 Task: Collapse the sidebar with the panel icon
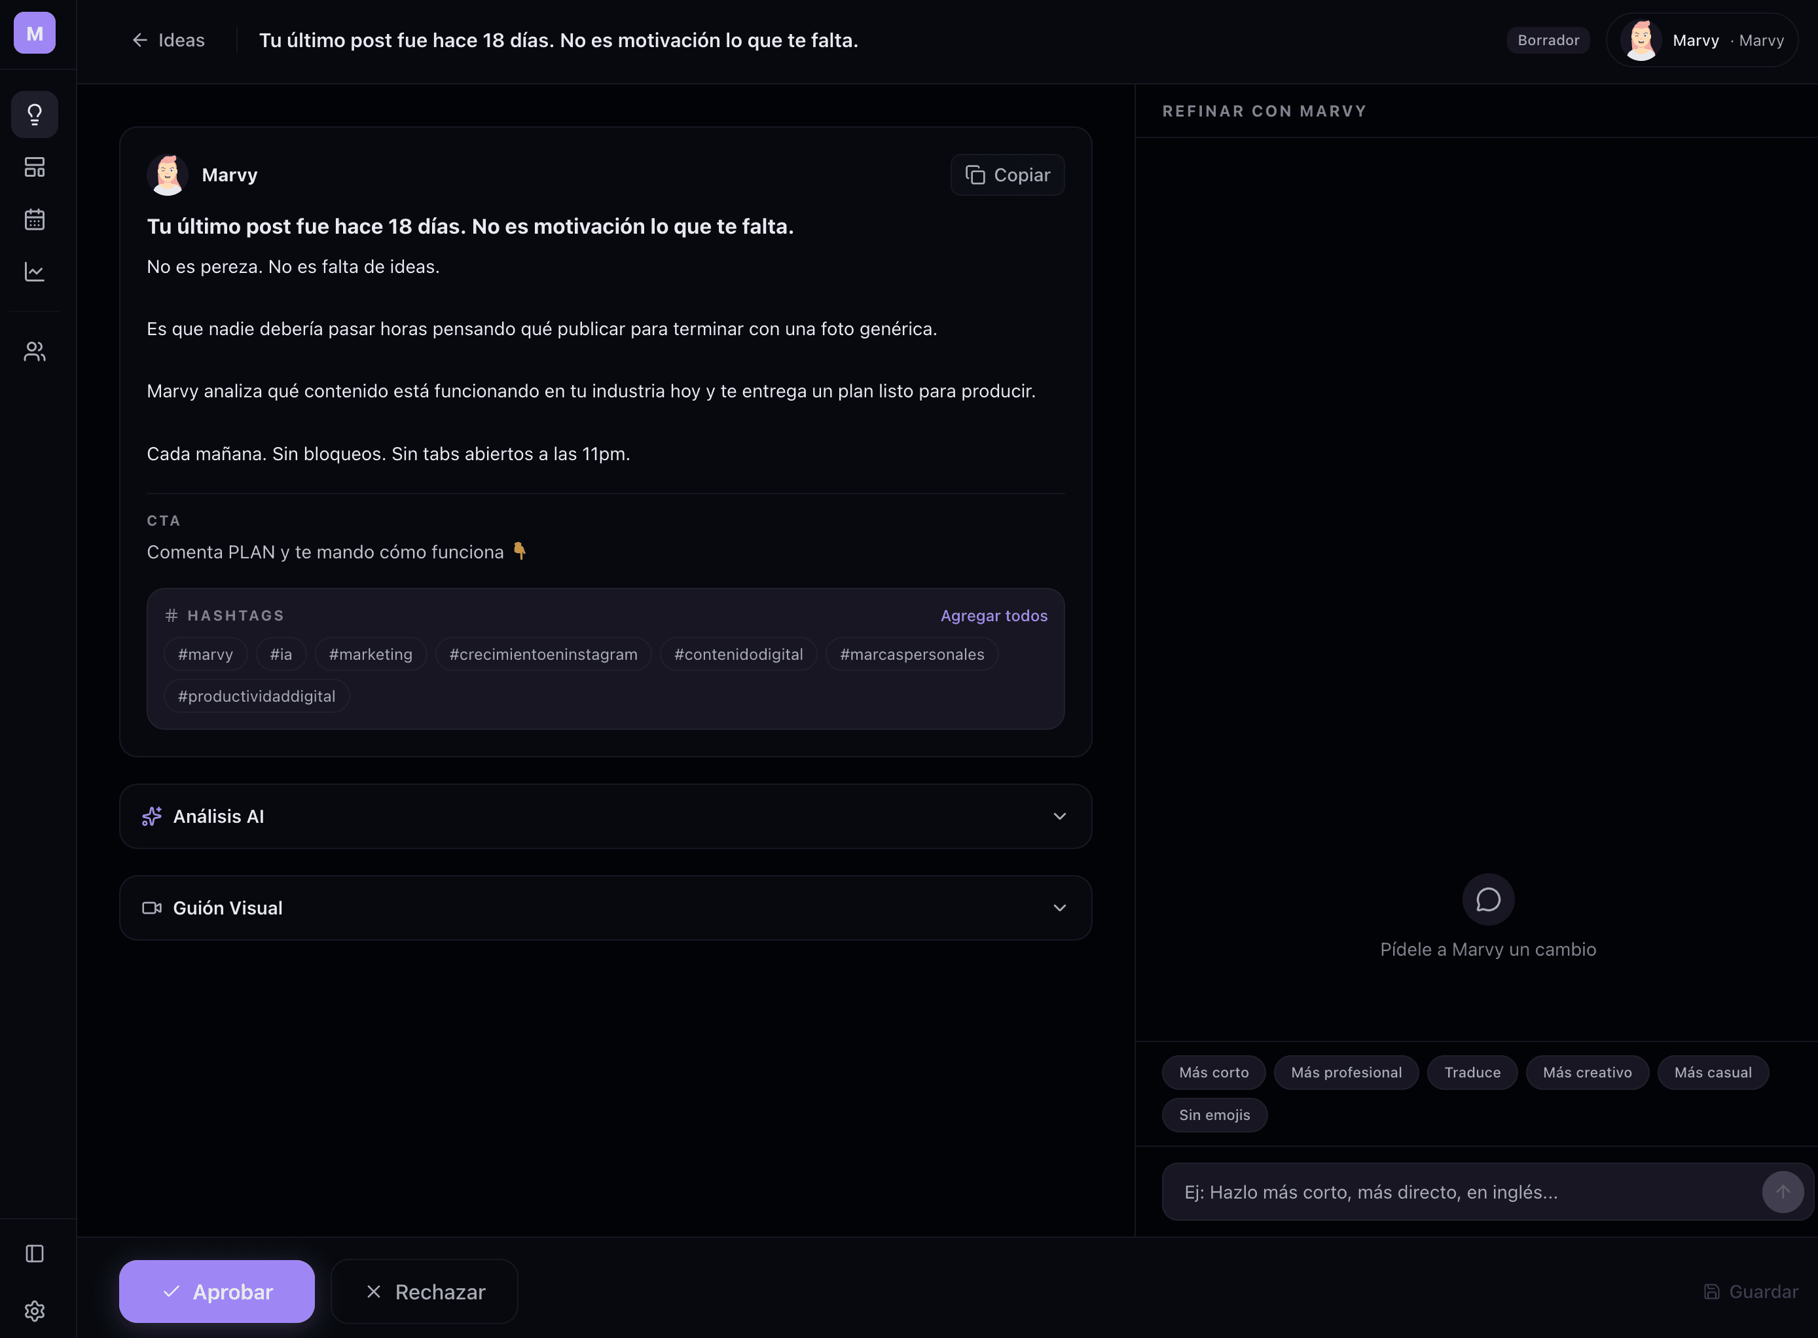(34, 1253)
